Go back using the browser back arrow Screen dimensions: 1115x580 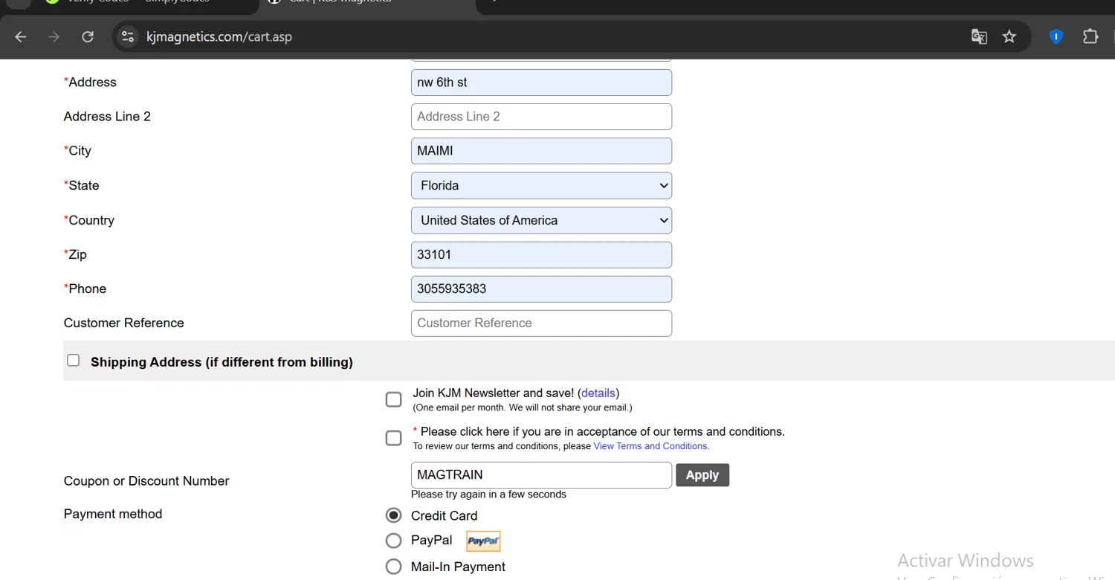coord(21,36)
